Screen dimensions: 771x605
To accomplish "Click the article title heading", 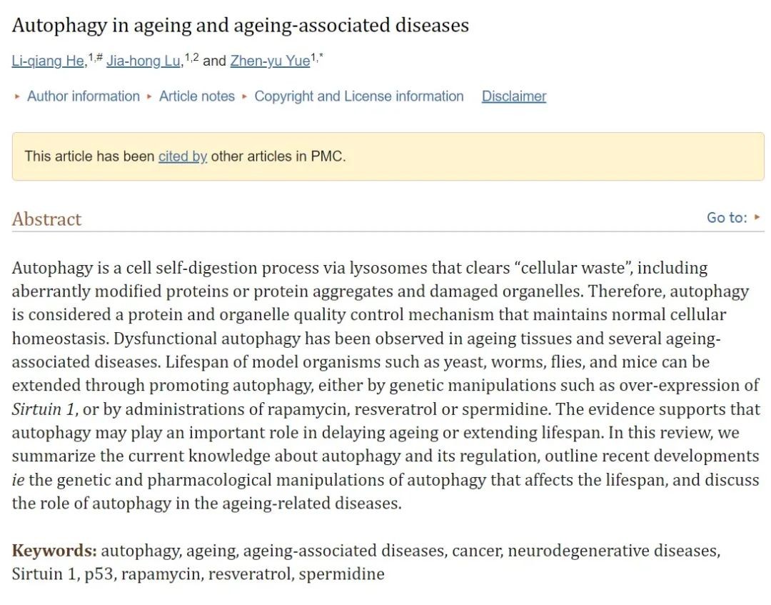I will [x=241, y=25].
